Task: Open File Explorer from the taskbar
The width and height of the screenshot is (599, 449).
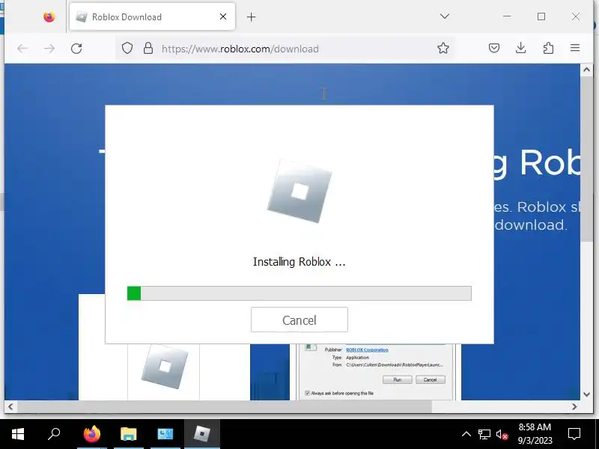Action: (128, 434)
